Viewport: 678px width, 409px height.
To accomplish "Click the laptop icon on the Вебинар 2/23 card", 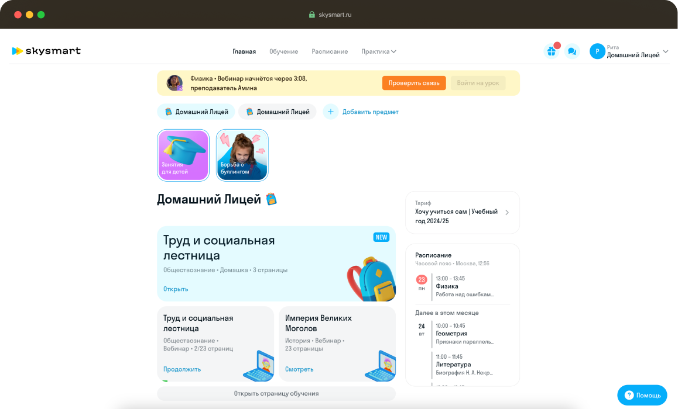I will coord(259,366).
